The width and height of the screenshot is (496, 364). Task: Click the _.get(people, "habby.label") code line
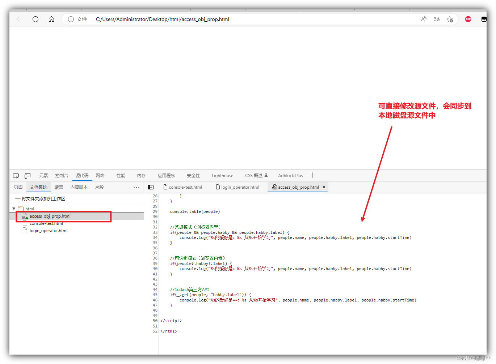tap(210, 295)
